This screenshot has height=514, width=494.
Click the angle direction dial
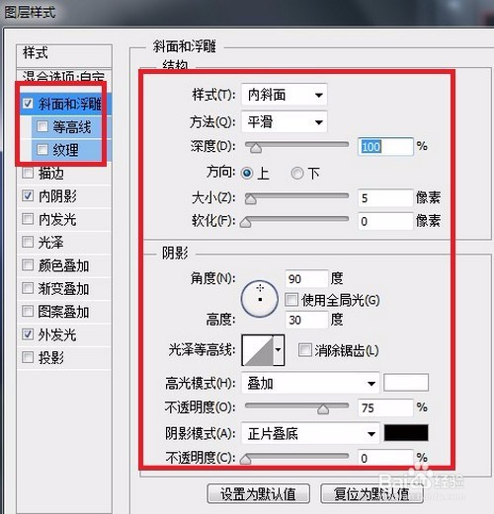[x=260, y=299]
